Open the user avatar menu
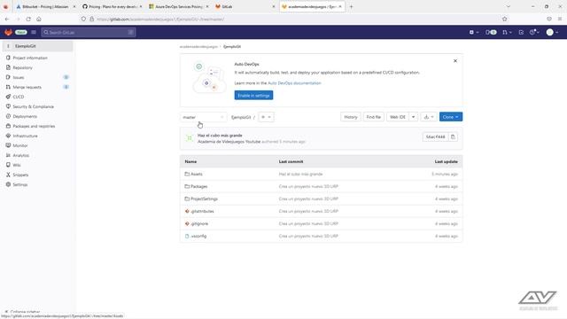 coord(552,32)
